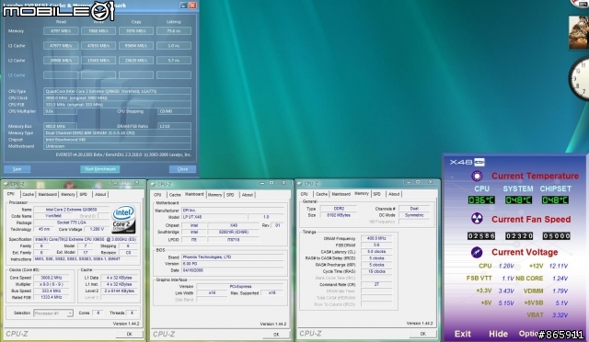The height and width of the screenshot is (342, 589).
Task: Open About tab in the right CPU-Z window
Action: (394, 194)
